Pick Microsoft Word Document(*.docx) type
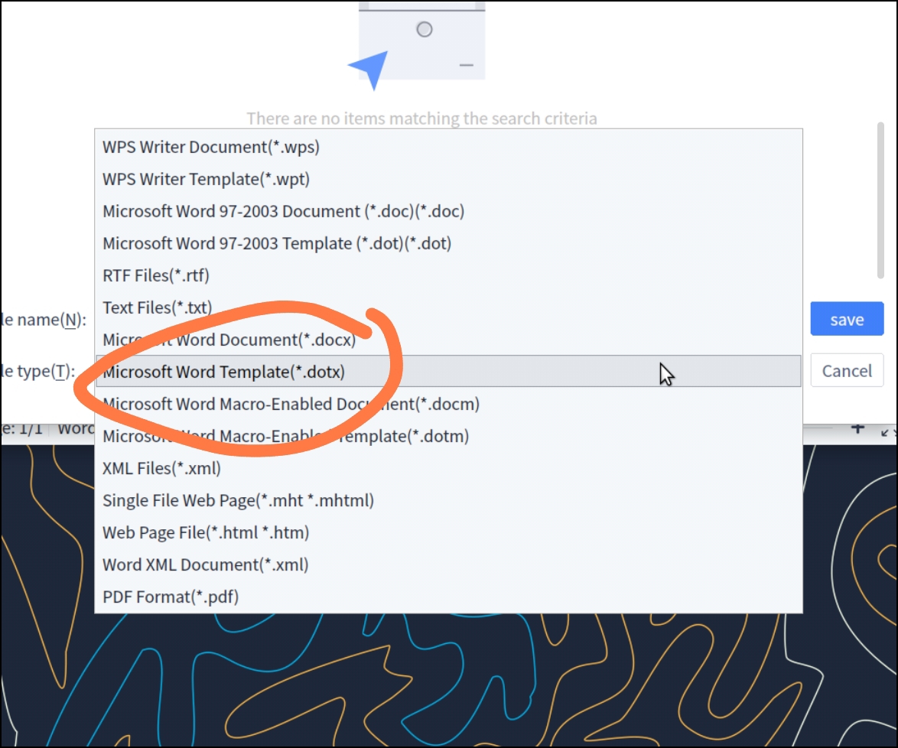 click(x=448, y=340)
